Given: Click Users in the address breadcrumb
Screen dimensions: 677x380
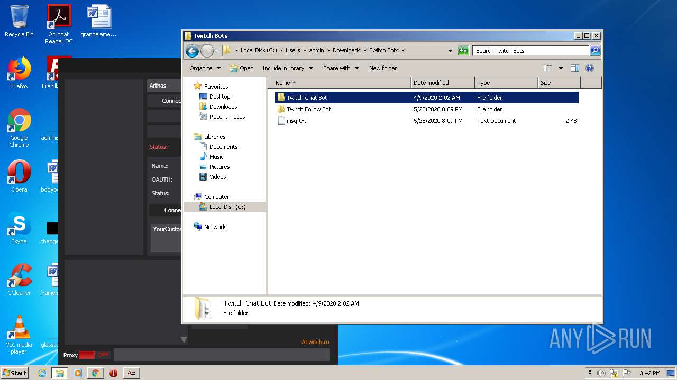Looking at the screenshot, I should click(292, 51).
